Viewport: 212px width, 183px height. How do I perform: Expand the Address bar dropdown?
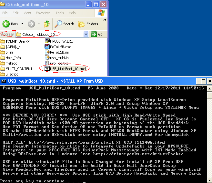(86, 34)
